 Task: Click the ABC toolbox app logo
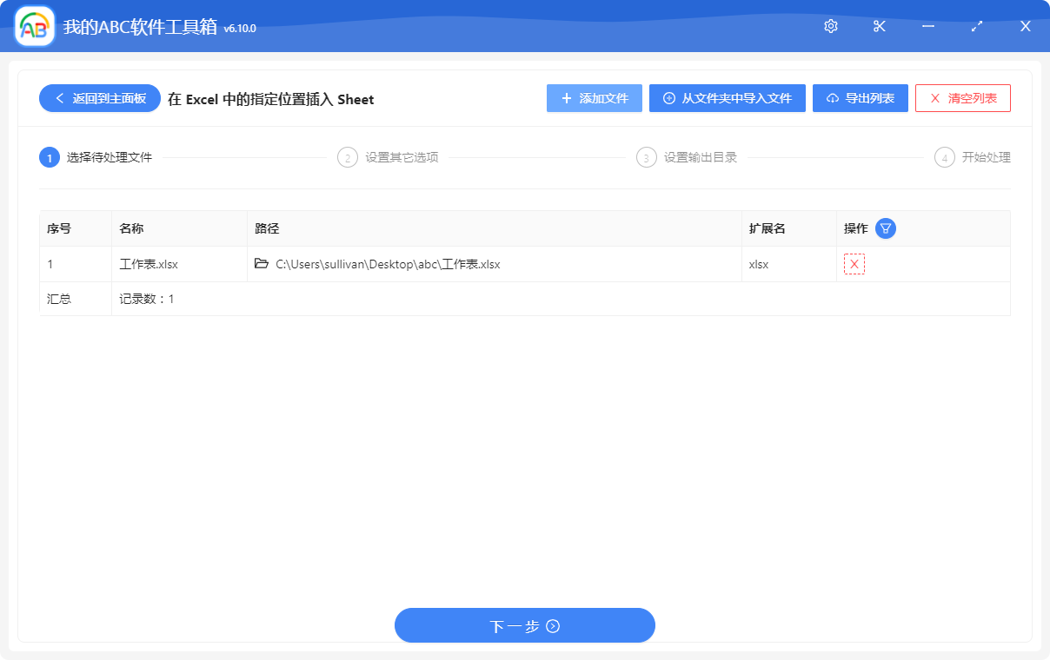point(35,27)
